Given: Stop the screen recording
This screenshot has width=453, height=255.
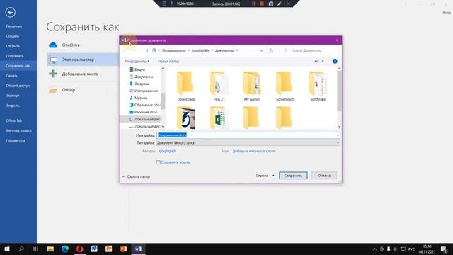Looking at the screenshot, I should point(262,4).
